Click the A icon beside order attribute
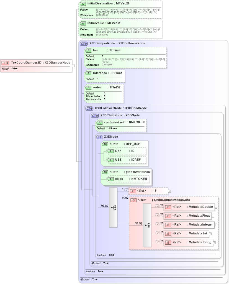 (88, 88)
